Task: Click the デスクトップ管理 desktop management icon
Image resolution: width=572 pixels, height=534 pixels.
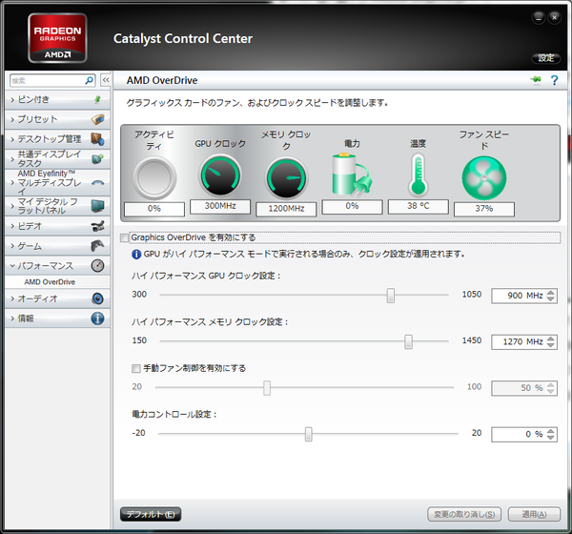Action: 97,138
